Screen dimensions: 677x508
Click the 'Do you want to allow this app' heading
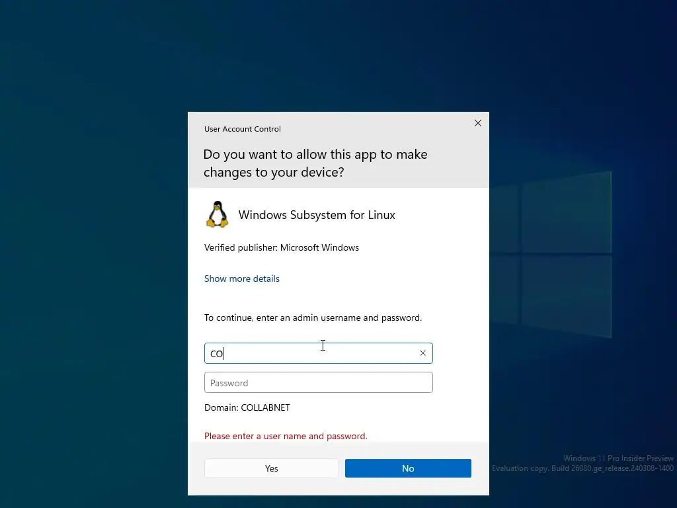pos(315,163)
